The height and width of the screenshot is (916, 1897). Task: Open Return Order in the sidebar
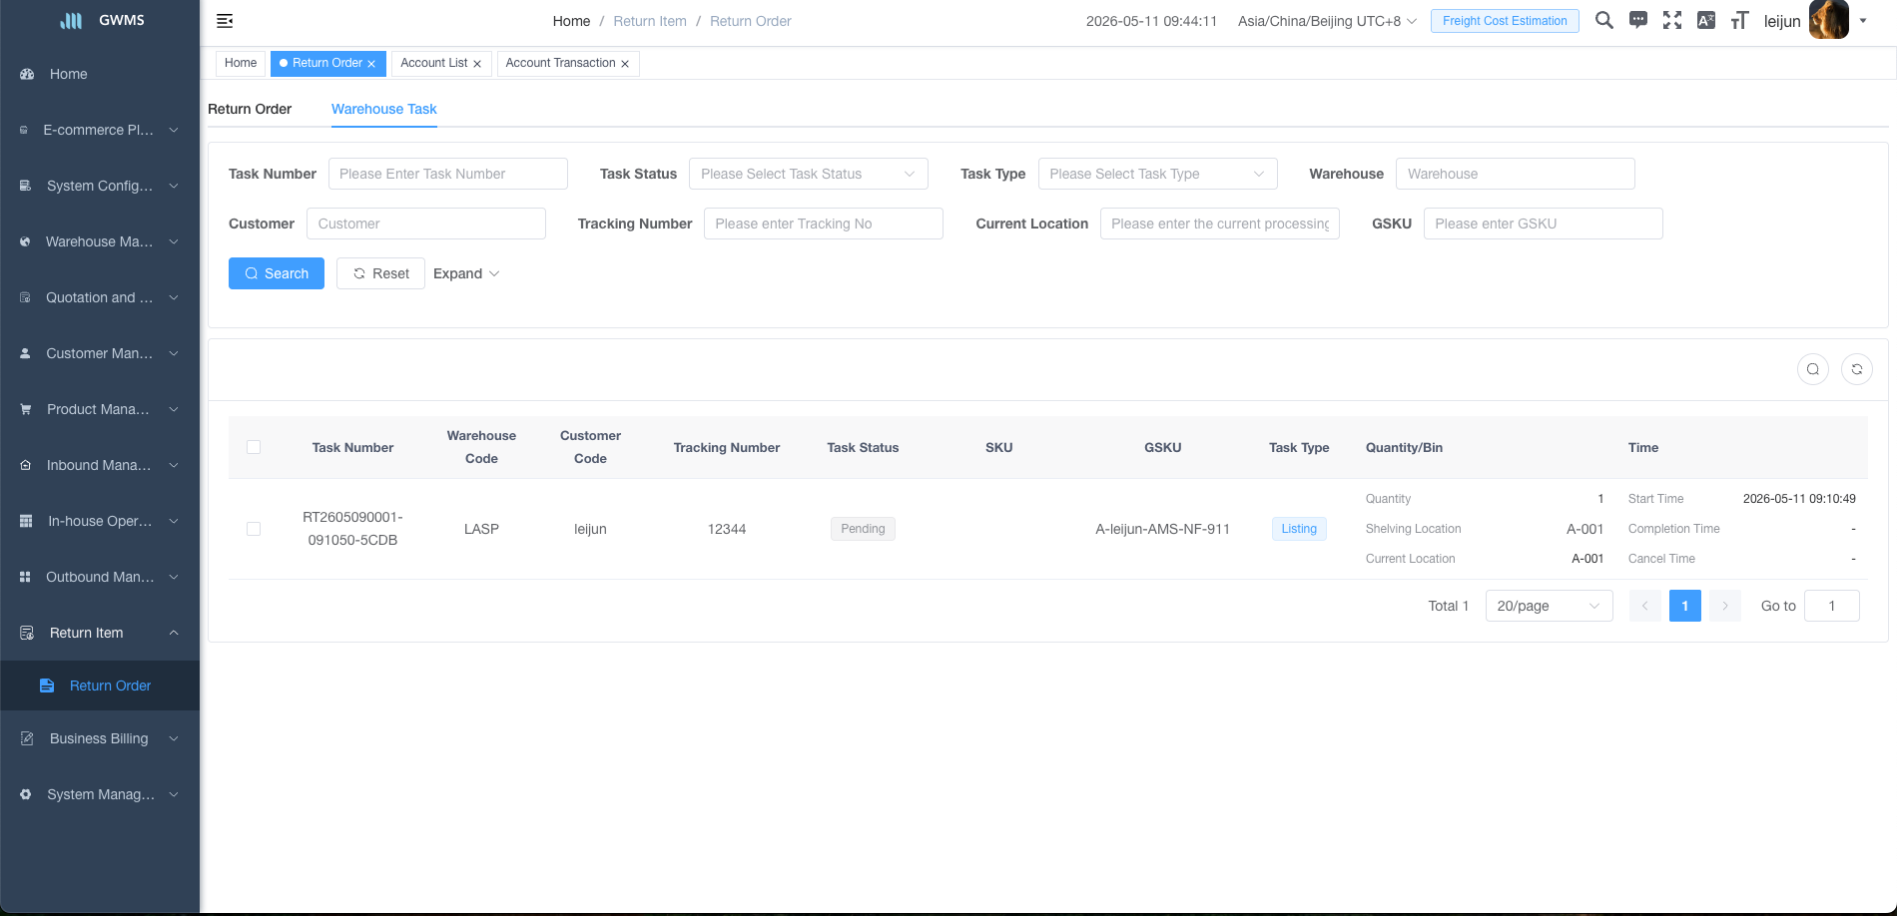tap(100, 686)
